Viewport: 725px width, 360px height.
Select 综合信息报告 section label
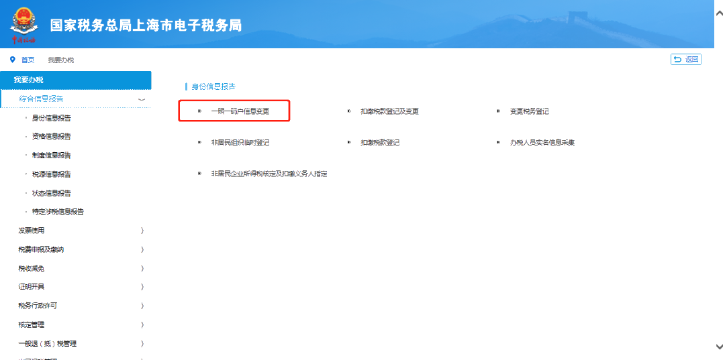coord(41,99)
